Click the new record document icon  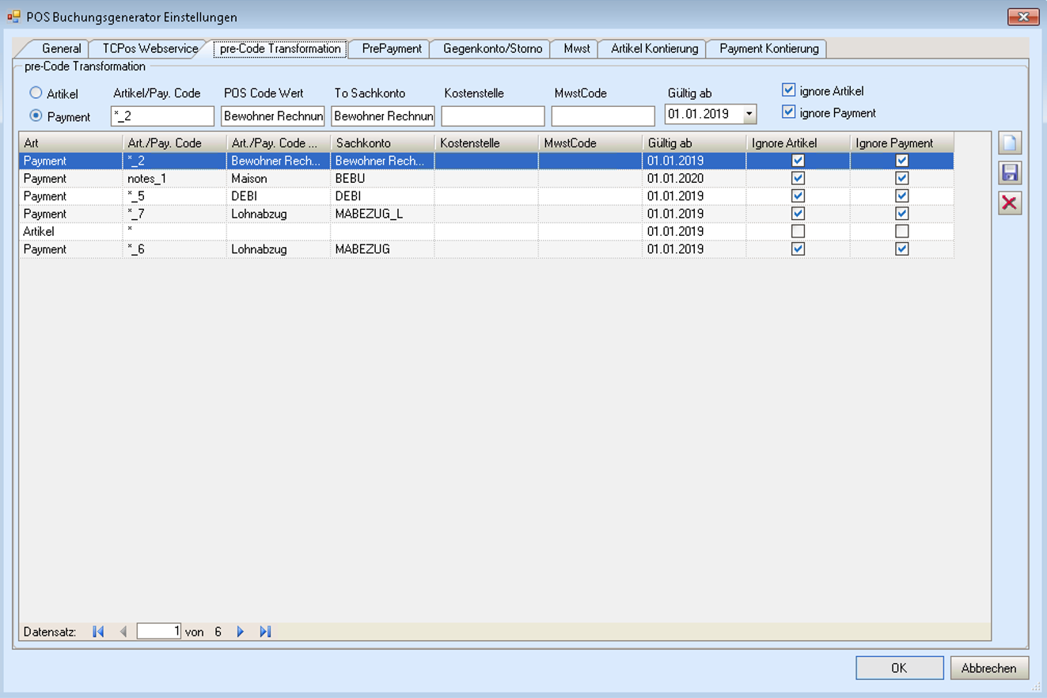click(x=1010, y=143)
